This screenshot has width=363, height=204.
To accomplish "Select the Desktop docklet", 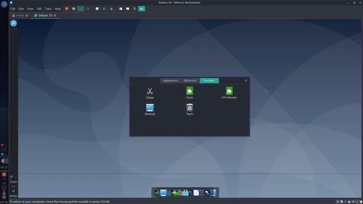I will (150, 109).
